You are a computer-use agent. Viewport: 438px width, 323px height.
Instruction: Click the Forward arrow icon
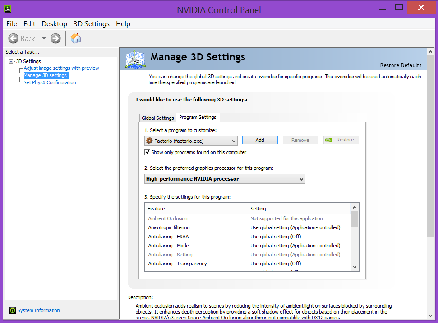pos(55,38)
